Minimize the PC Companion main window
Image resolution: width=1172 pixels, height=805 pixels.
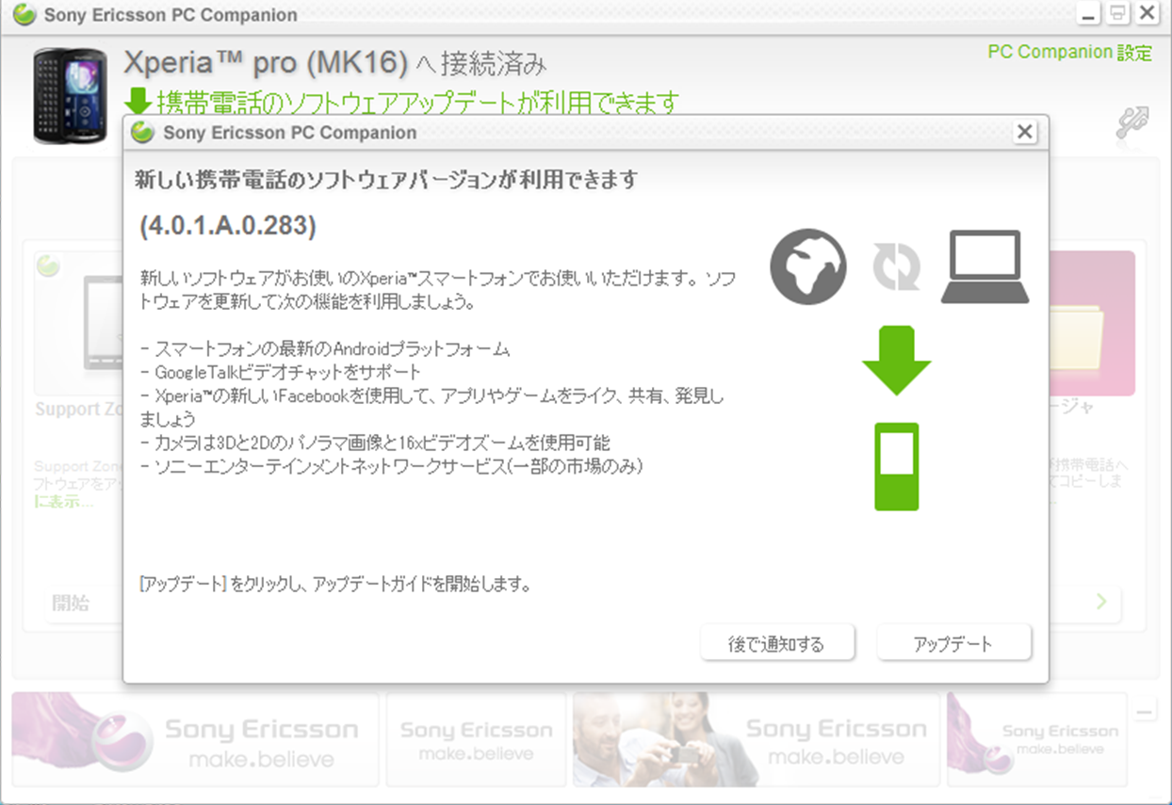(1089, 14)
